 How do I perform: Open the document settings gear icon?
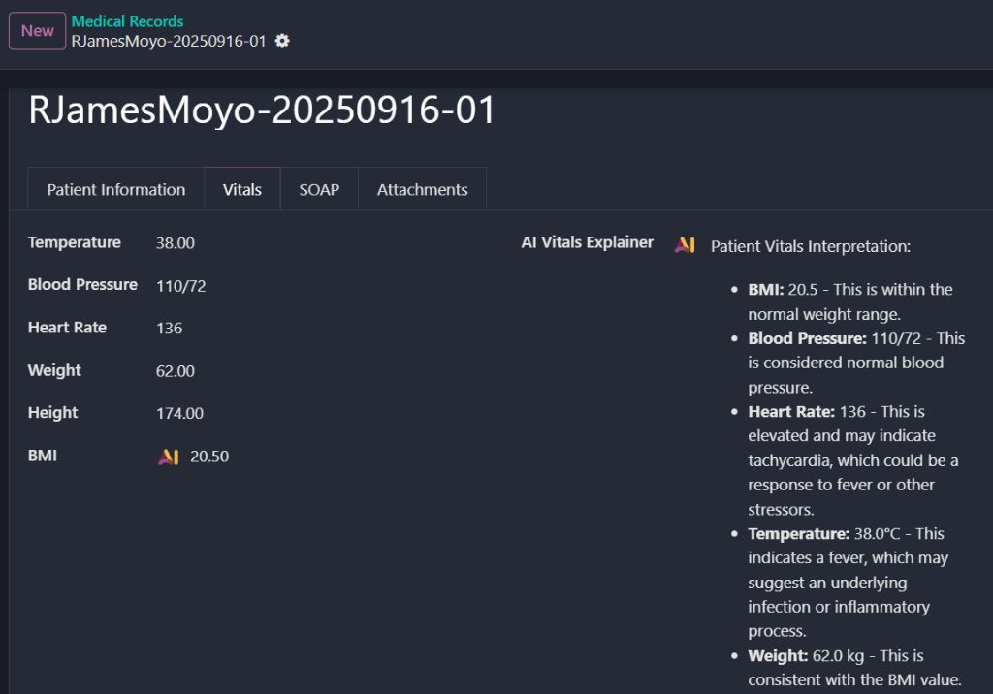[281, 42]
